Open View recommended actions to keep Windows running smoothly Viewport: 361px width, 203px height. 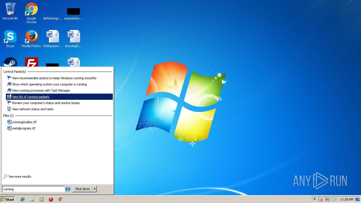point(59,78)
